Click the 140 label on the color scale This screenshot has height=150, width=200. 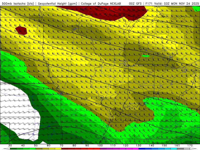coord(151,145)
